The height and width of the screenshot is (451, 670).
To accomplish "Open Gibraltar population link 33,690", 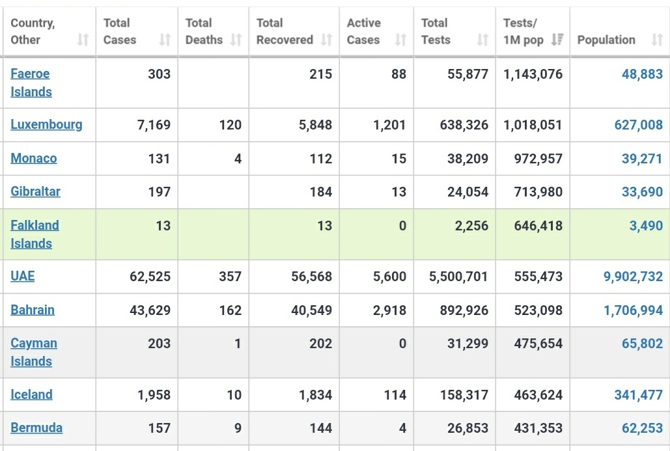I will [642, 192].
